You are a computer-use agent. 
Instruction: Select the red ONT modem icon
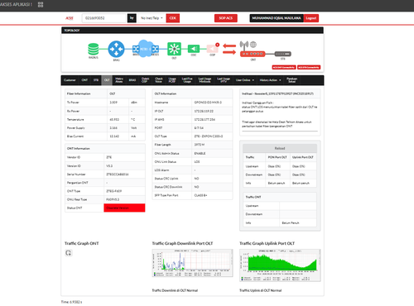click(x=253, y=54)
